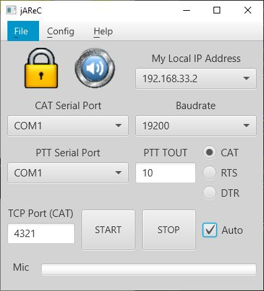The height and width of the screenshot is (291, 264).
Task: Open the File menu
Action: click(23, 31)
